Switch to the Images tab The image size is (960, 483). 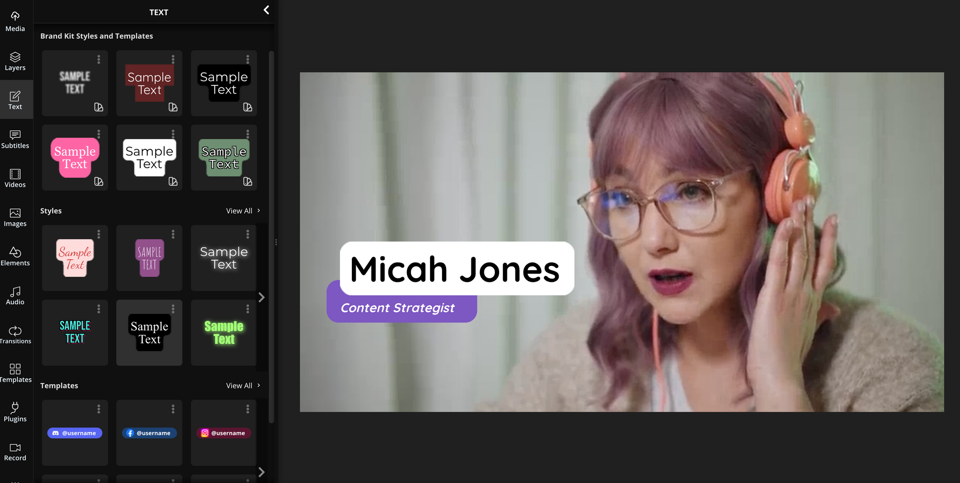[x=15, y=217]
